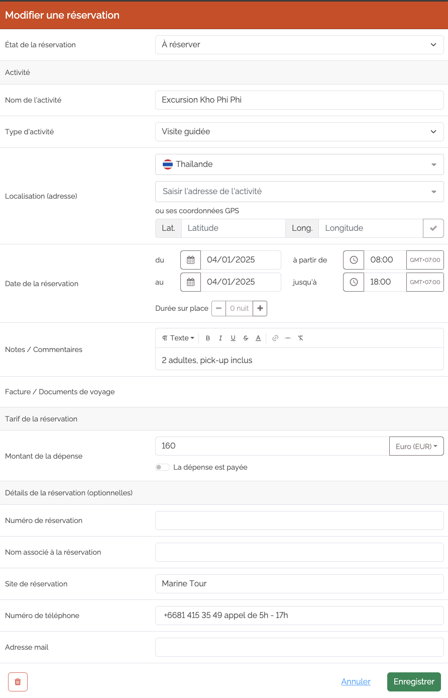Edit end time 18:00 field
The image size is (448, 698).
tap(385, 282)
